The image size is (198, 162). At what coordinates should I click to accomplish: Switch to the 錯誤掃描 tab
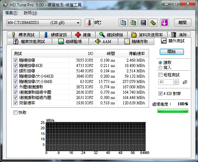click(x=111, y=35)
